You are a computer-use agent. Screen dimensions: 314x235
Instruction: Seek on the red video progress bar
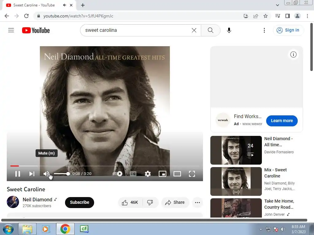tap(14, 166)
